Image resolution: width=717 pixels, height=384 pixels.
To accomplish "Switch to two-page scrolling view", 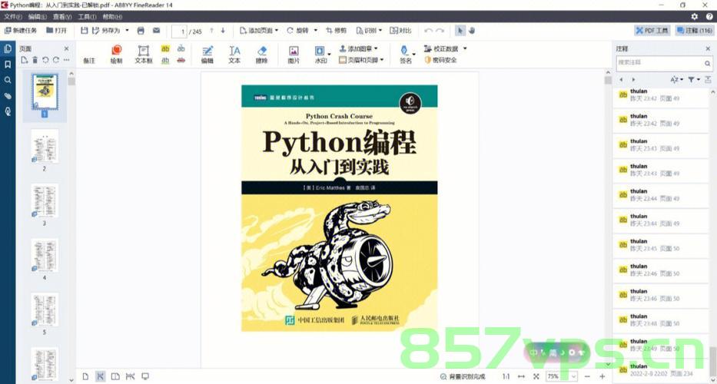I will pyautogui.click(x=131, y=376).
